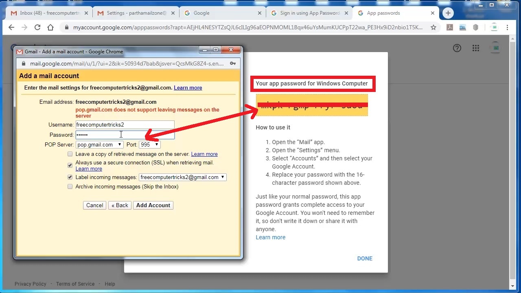This screenshot has height=293, width=521.
Task: Open the Chrome three-dot menu
Action: [507, 27]
